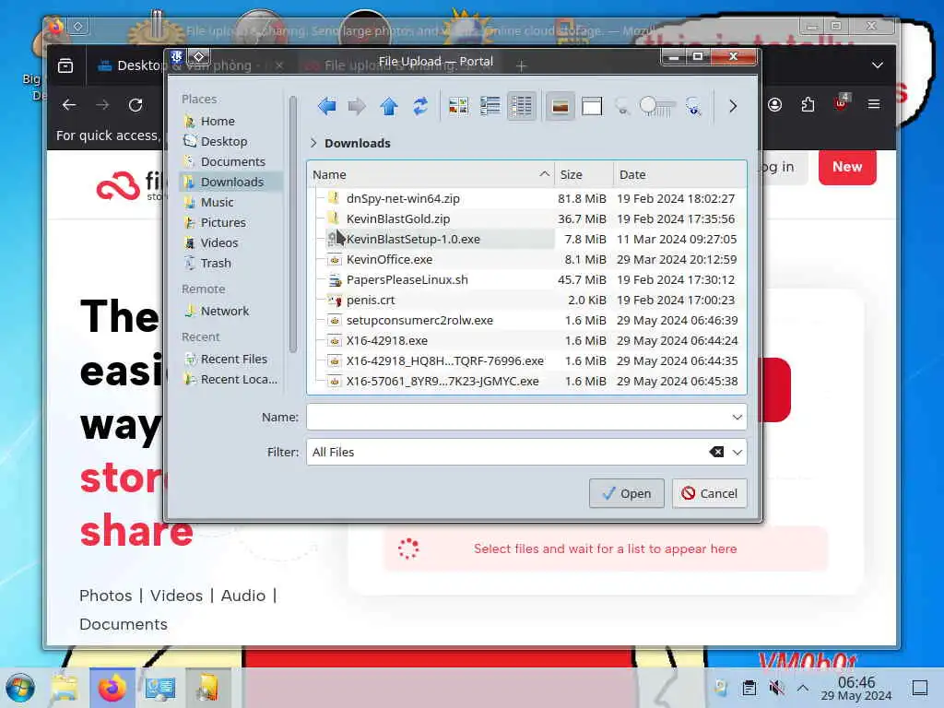Open Firefox extensions puzzle icon
The image size is (944, 708).
tap(808, 105)
